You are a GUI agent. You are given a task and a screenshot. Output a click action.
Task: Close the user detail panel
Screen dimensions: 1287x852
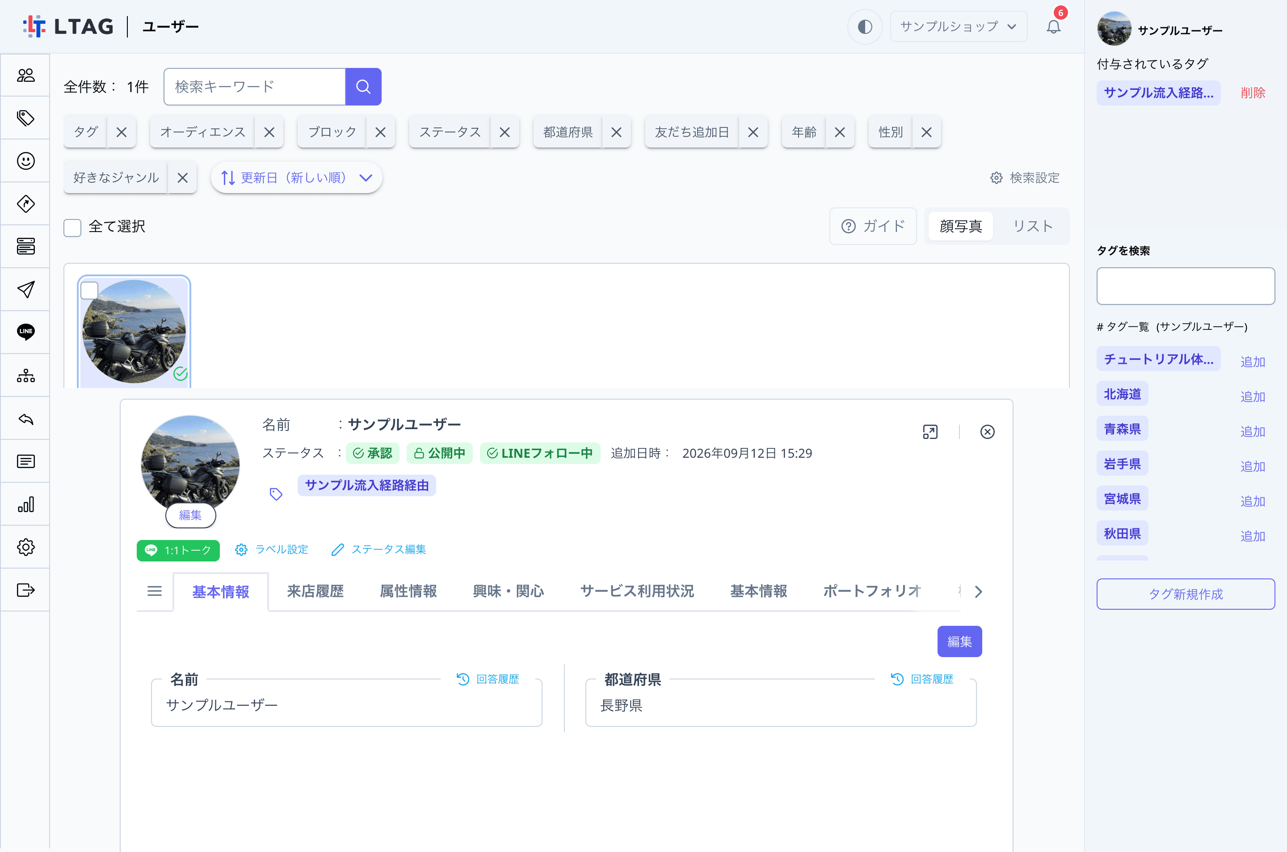[x=987, y=432]
